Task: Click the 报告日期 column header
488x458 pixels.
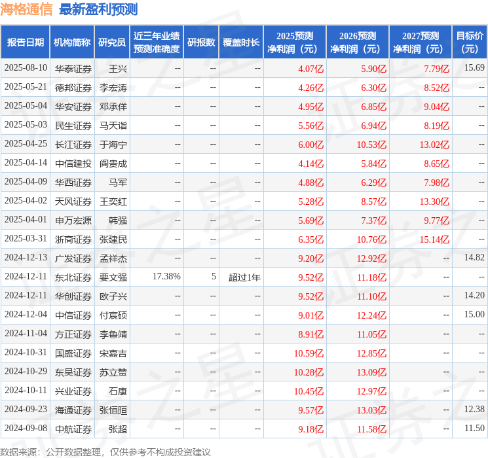Action: click(x=25, y=43)
